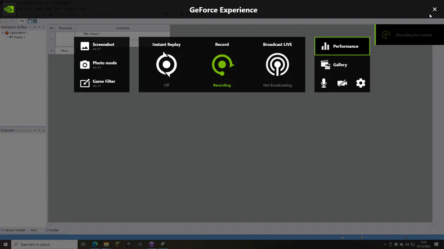Click the Recording has started notification
Viewport: 444px width, 249px height.
click(x=409, y=35)
